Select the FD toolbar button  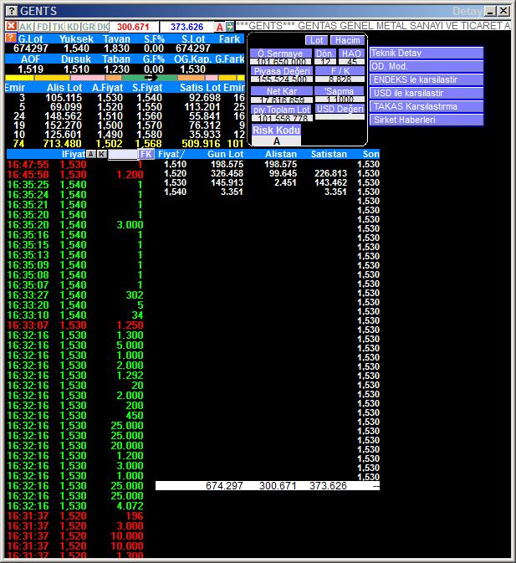tap(43, 27)
